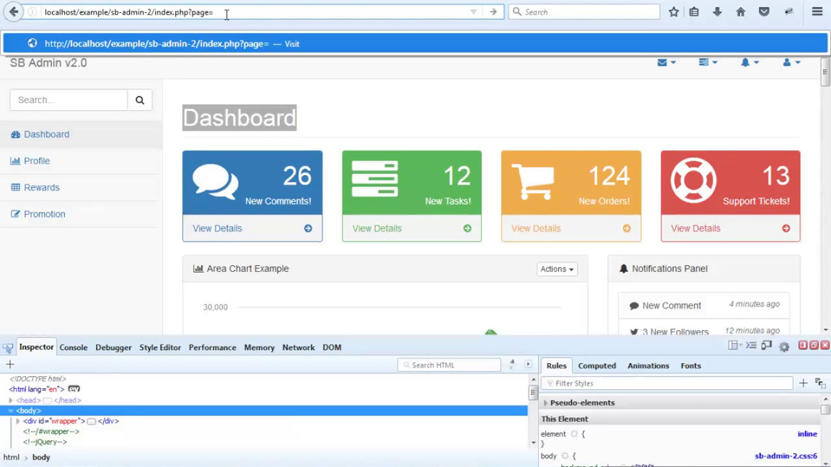This screenshot has width=831, height=467.
Task: Click the Pocket icon in the toolbar
Action: click(764, 12)
